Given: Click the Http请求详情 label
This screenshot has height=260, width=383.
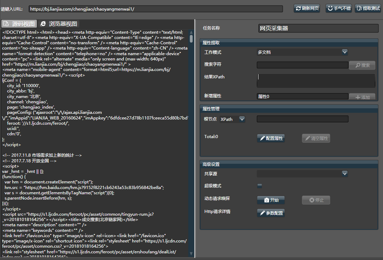Looking at the screenshot, I should coord(217,211).
